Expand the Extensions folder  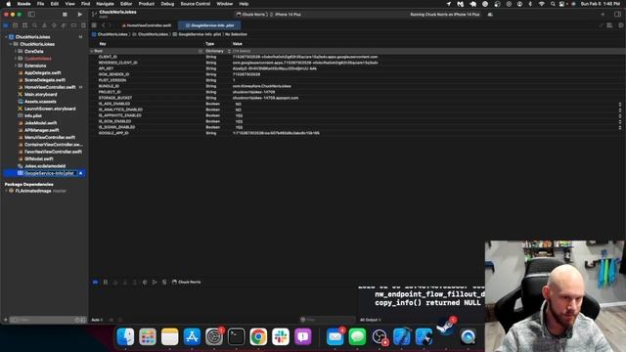16,66
